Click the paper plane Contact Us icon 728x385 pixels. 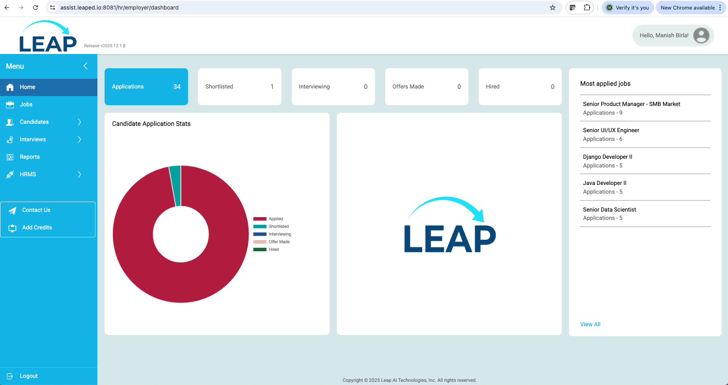tap(12, 210)
